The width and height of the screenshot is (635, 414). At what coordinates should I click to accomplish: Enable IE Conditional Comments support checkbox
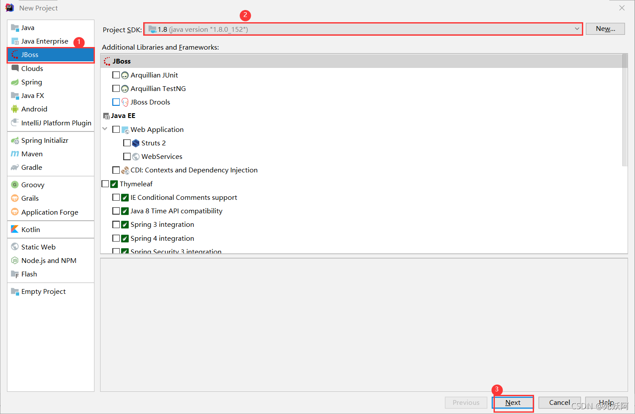tap(116, 197)
